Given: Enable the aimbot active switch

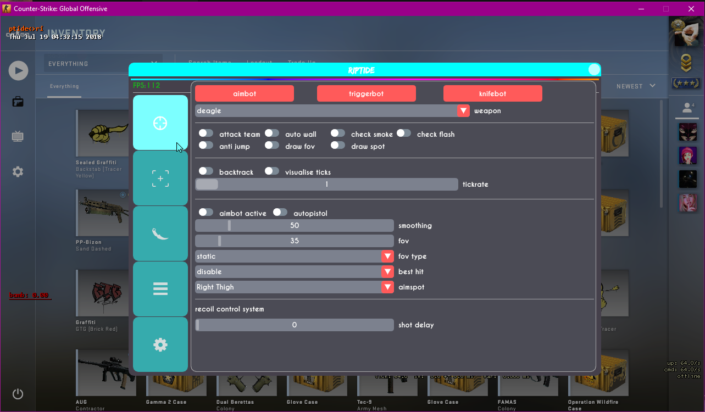Looking at the screenshot, I should pos(206,212).
